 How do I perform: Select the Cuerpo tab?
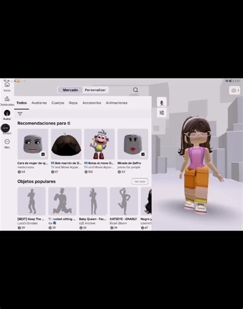[58, 103]
